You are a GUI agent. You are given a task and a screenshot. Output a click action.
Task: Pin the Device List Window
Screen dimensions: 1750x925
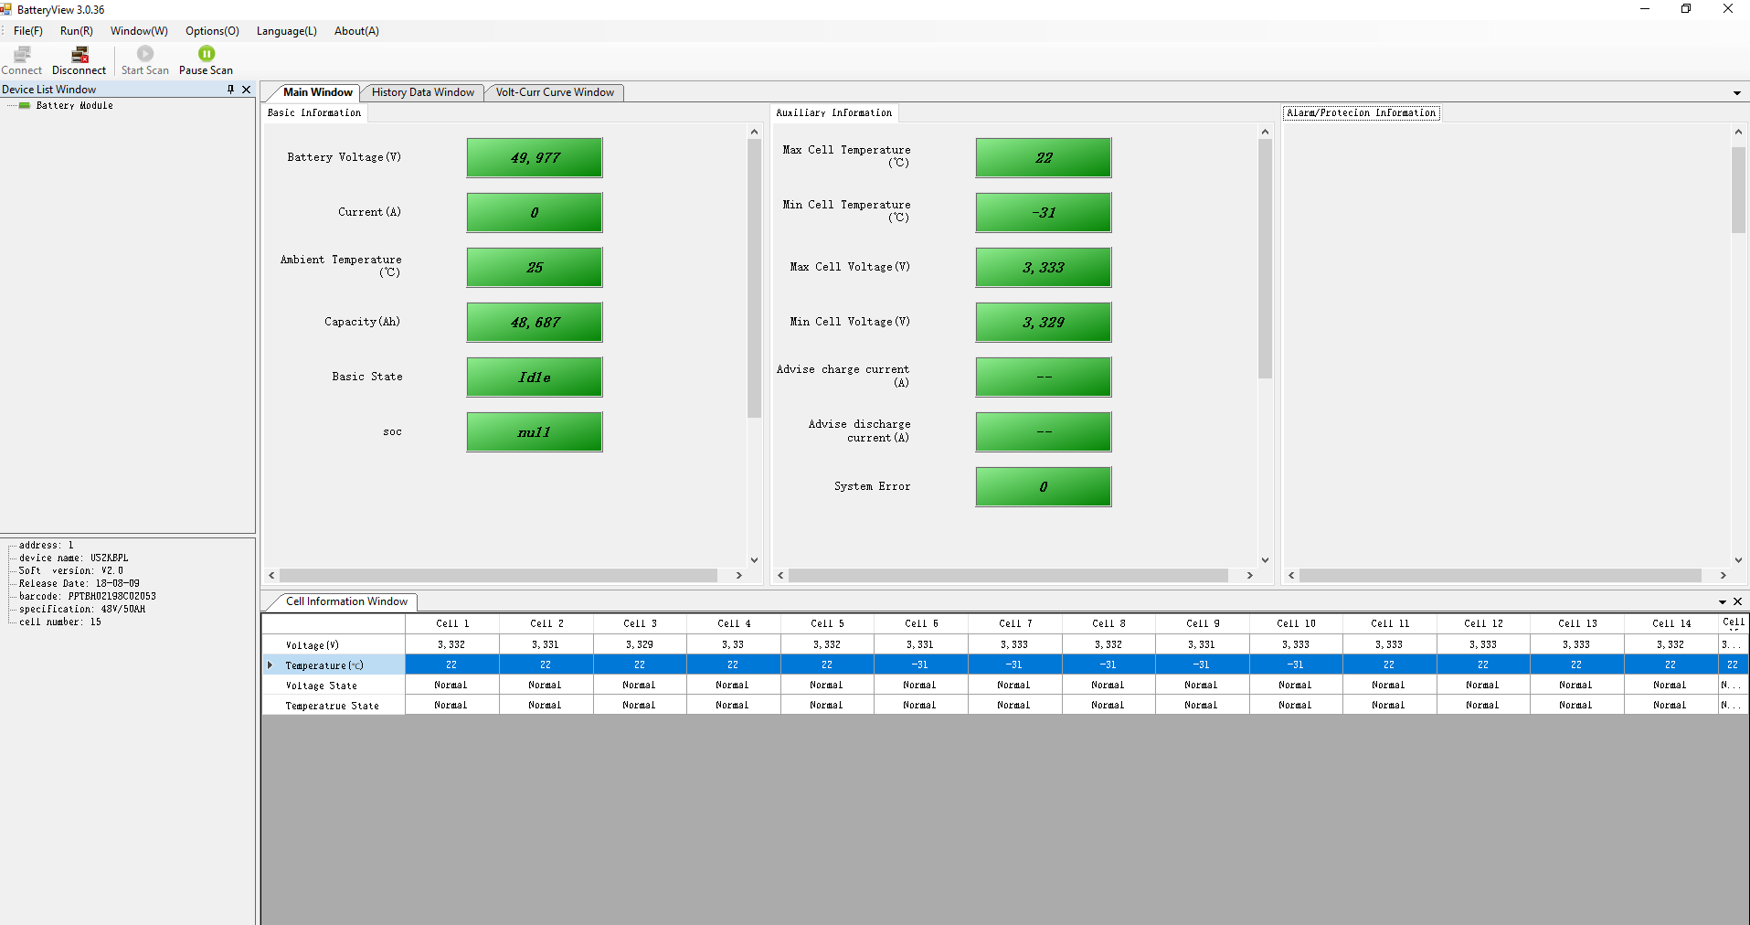point(230,90)
